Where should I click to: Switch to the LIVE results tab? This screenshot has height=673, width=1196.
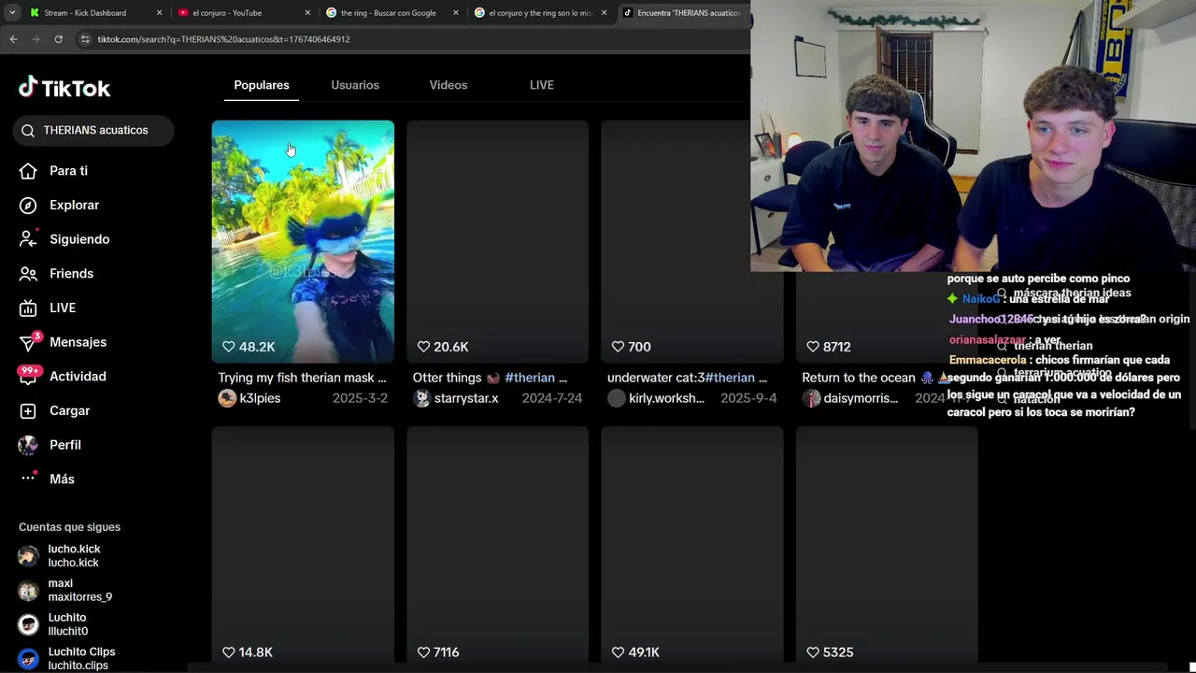[x=542, y=85]
